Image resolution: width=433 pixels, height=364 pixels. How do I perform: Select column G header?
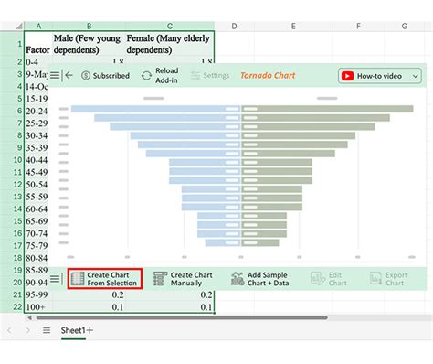tap(405, 27)
